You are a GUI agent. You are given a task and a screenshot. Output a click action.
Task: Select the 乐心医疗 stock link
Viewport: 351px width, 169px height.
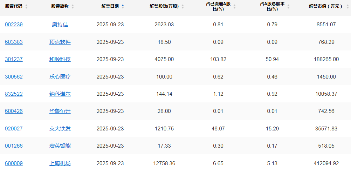pos(60,77)
